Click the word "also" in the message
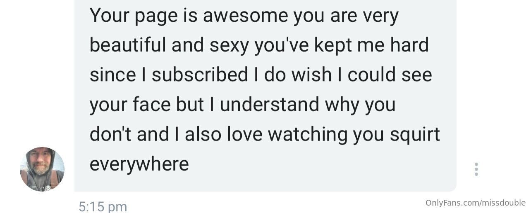 [x=202, y=134]
